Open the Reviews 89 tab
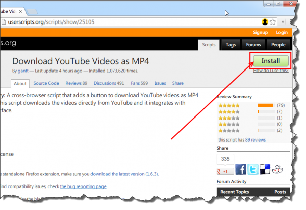Screen dimensions: 306x210 coord(76,83)
